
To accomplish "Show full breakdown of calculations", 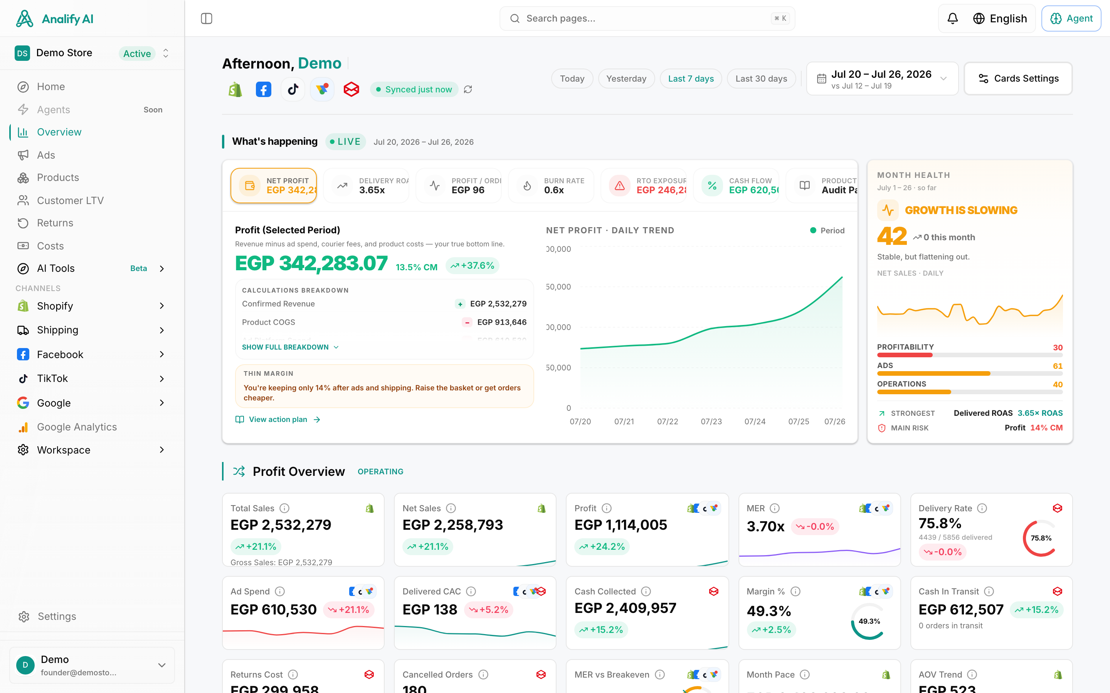I will pyautogui.click(x=290, y=347).
